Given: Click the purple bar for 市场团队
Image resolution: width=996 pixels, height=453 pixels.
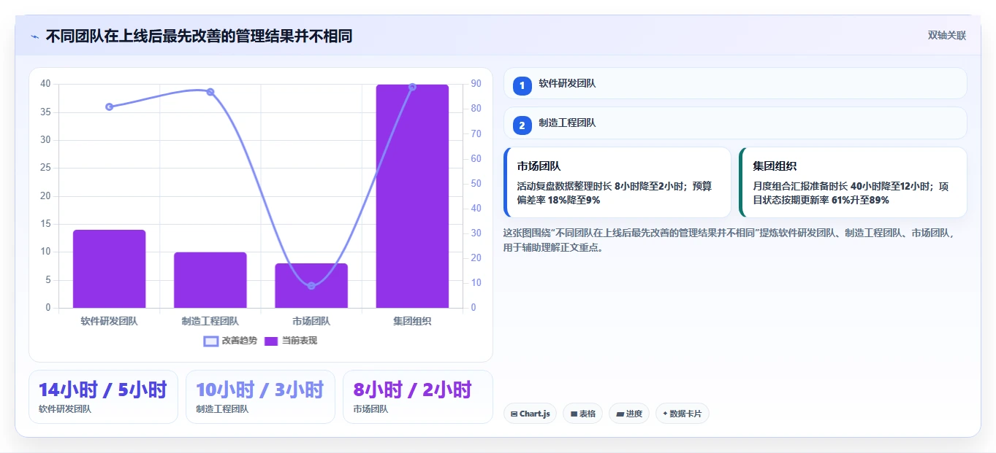Looking at the screenshot, I should coord(311,286).
